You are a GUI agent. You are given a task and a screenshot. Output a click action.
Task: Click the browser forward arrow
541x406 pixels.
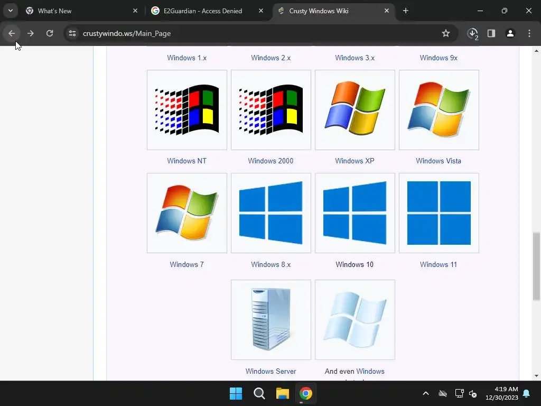(x=31, y=33)
